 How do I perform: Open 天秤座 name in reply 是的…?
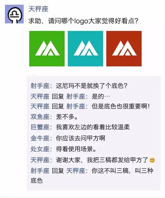[40, 97]
